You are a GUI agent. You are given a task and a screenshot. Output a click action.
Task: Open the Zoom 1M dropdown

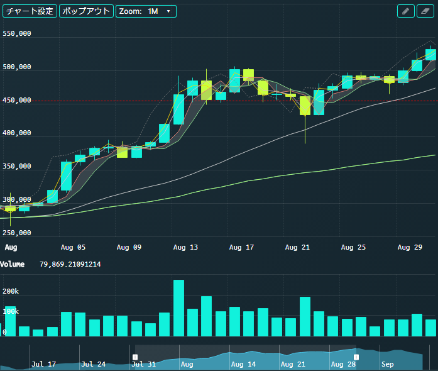(145, 11)
